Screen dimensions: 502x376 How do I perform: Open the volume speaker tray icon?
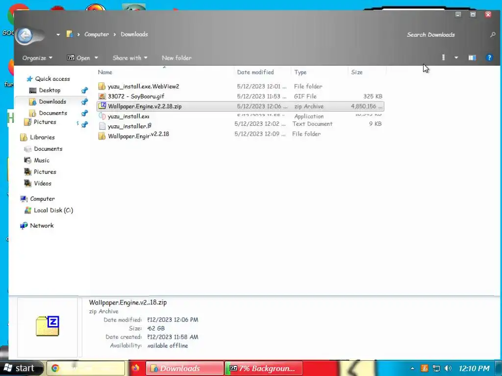pyautogui.click(x=448, y=368)
